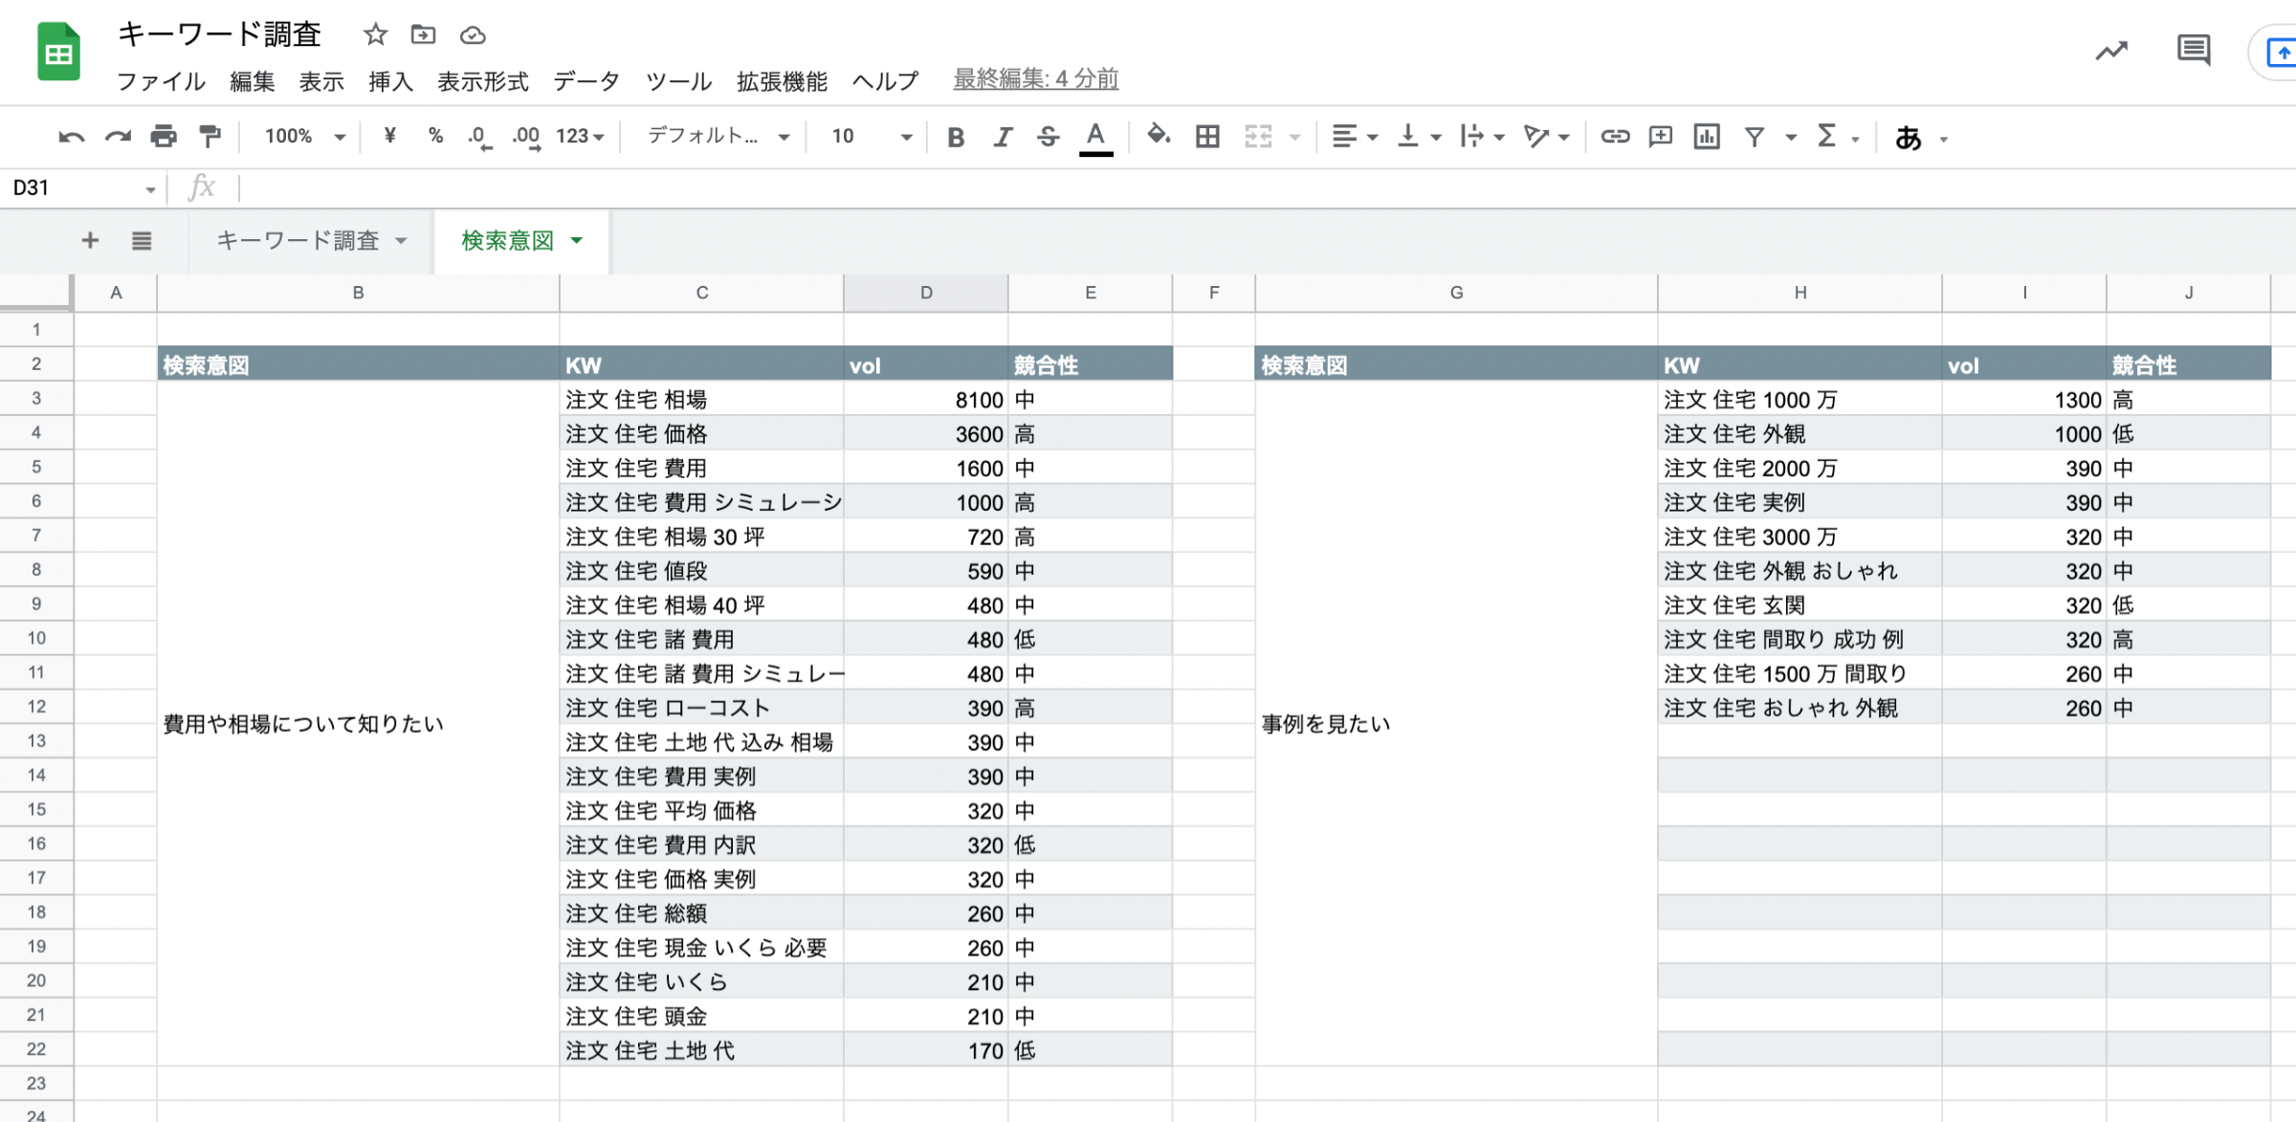Open comment history icon in the header
This screenshot has width=2296, height=1122.
click(x=2193, y=50)
